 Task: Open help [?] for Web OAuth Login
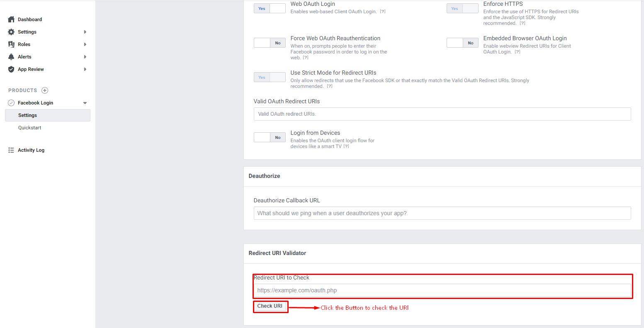pyautogui.click(x=383, y=12)
